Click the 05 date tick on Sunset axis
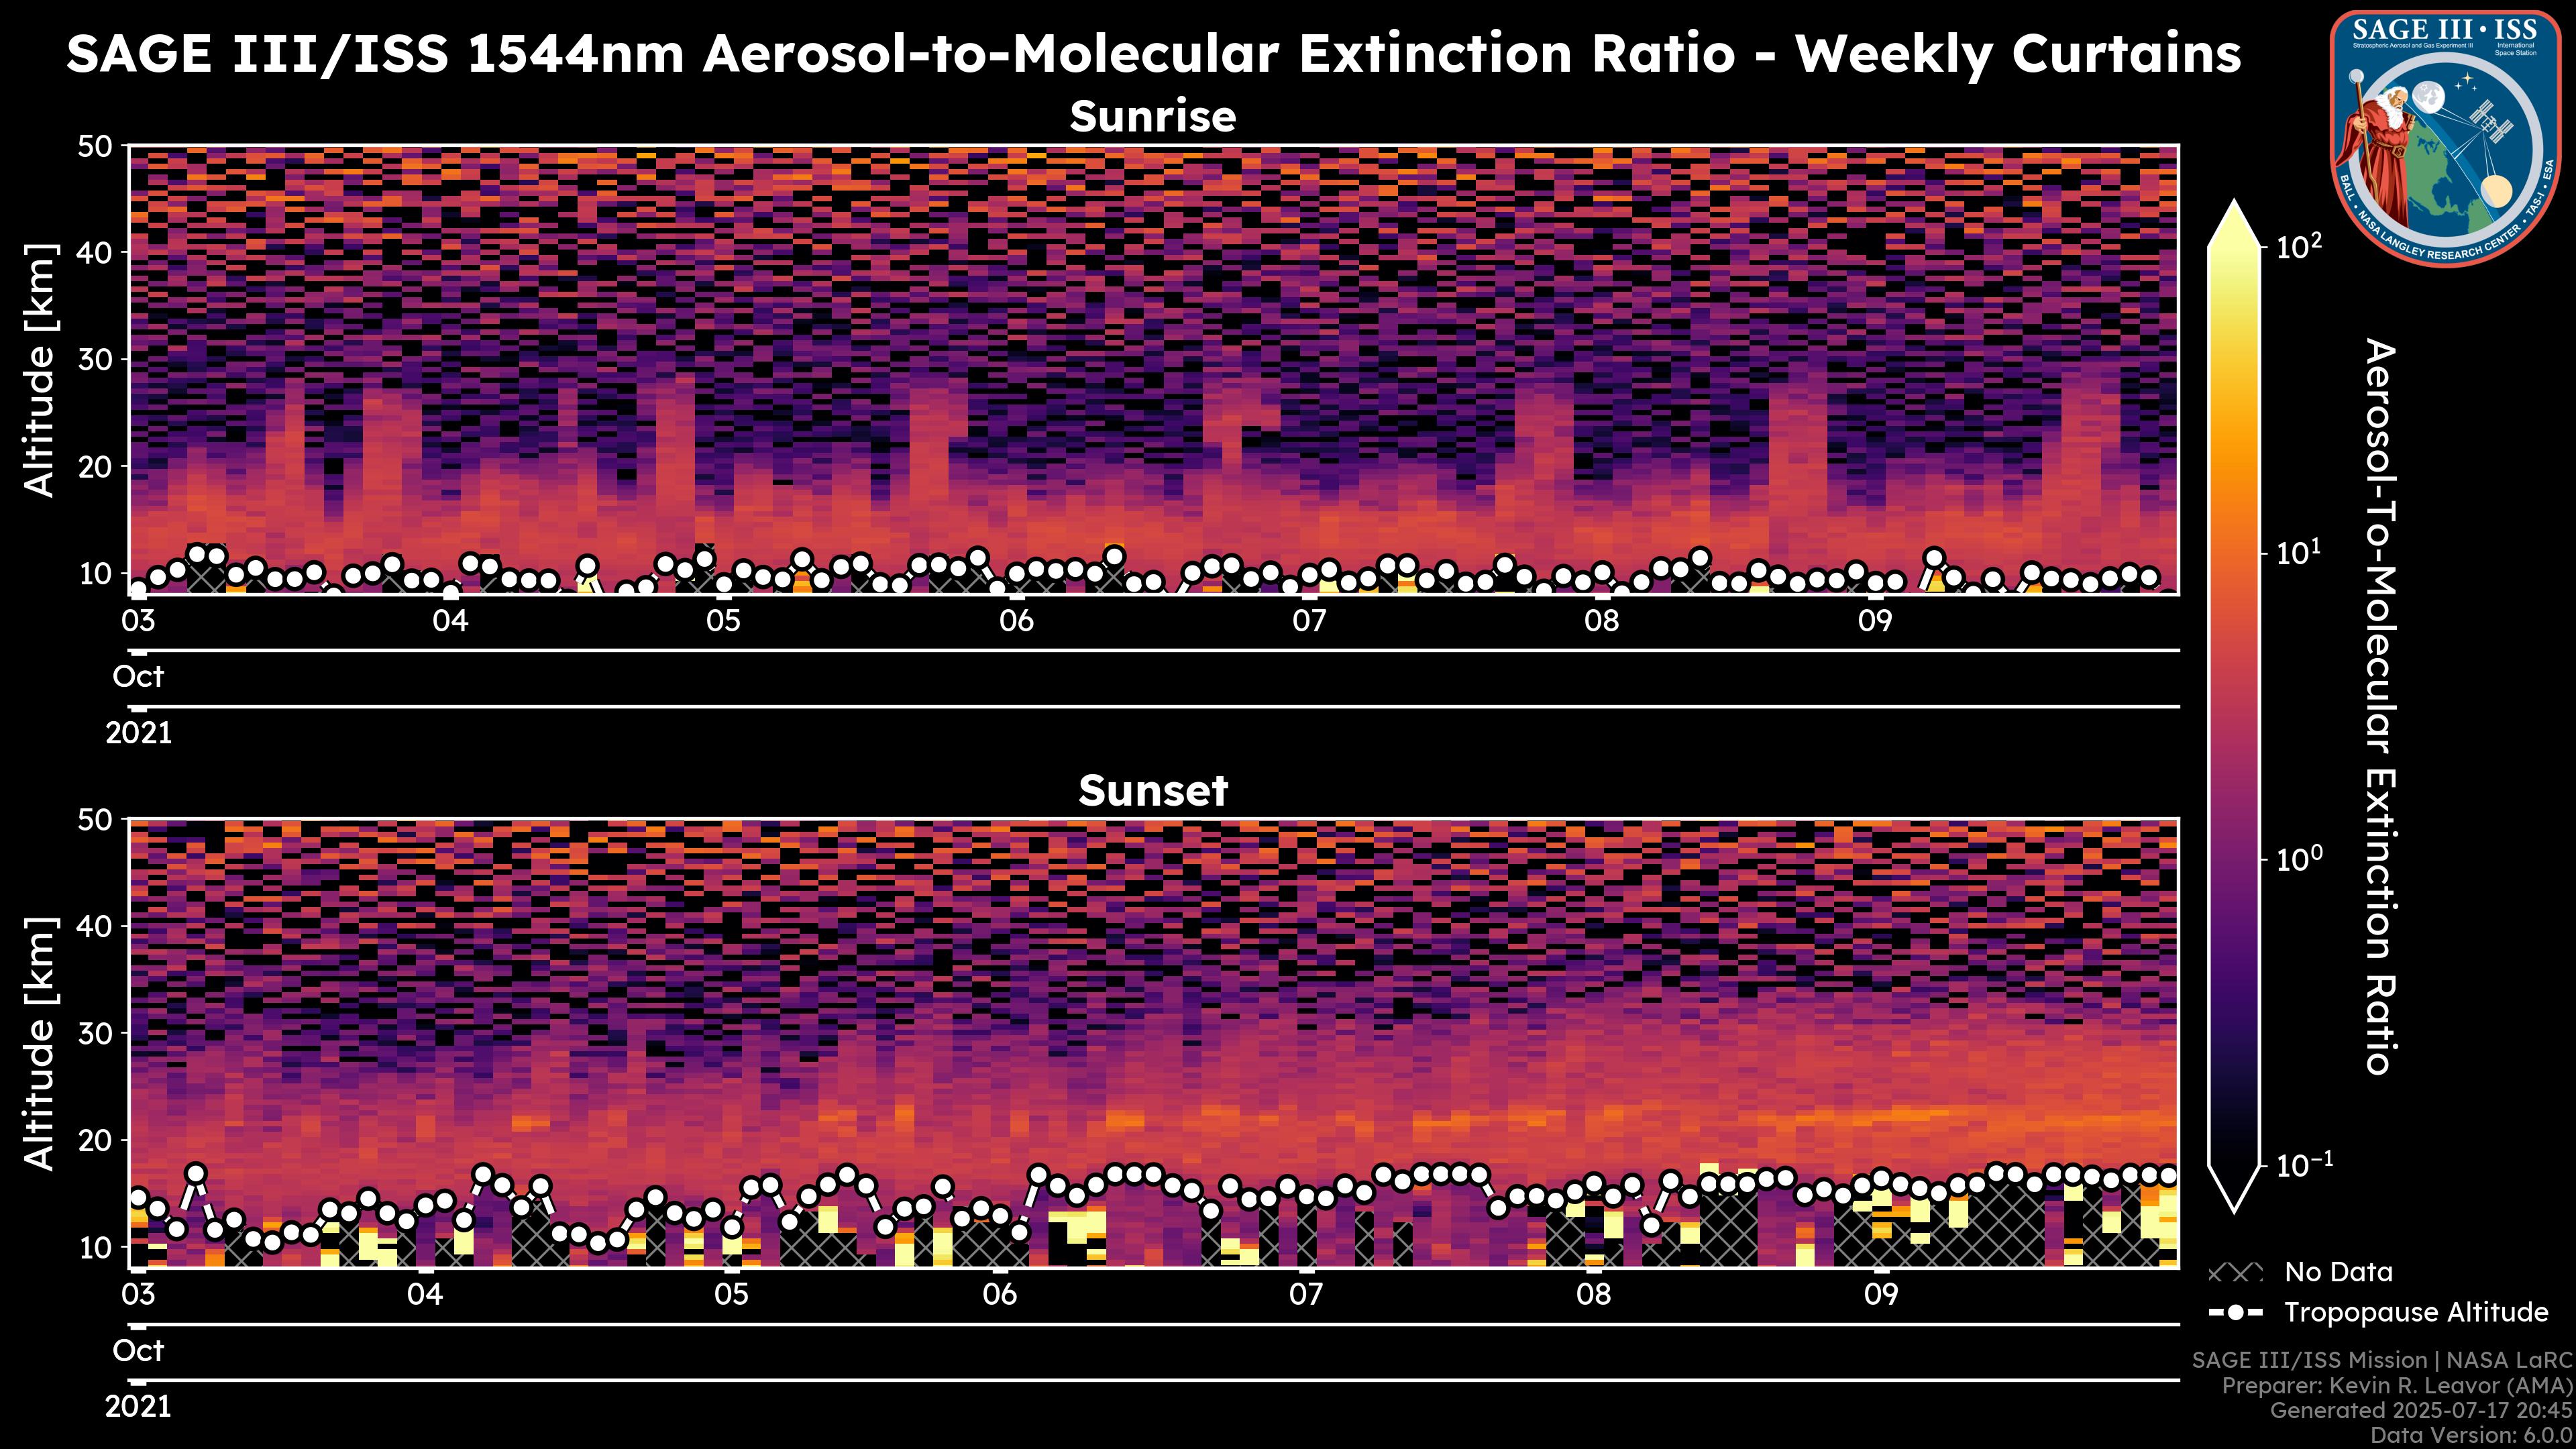2576x1449 pixels. pos(731,1295)
